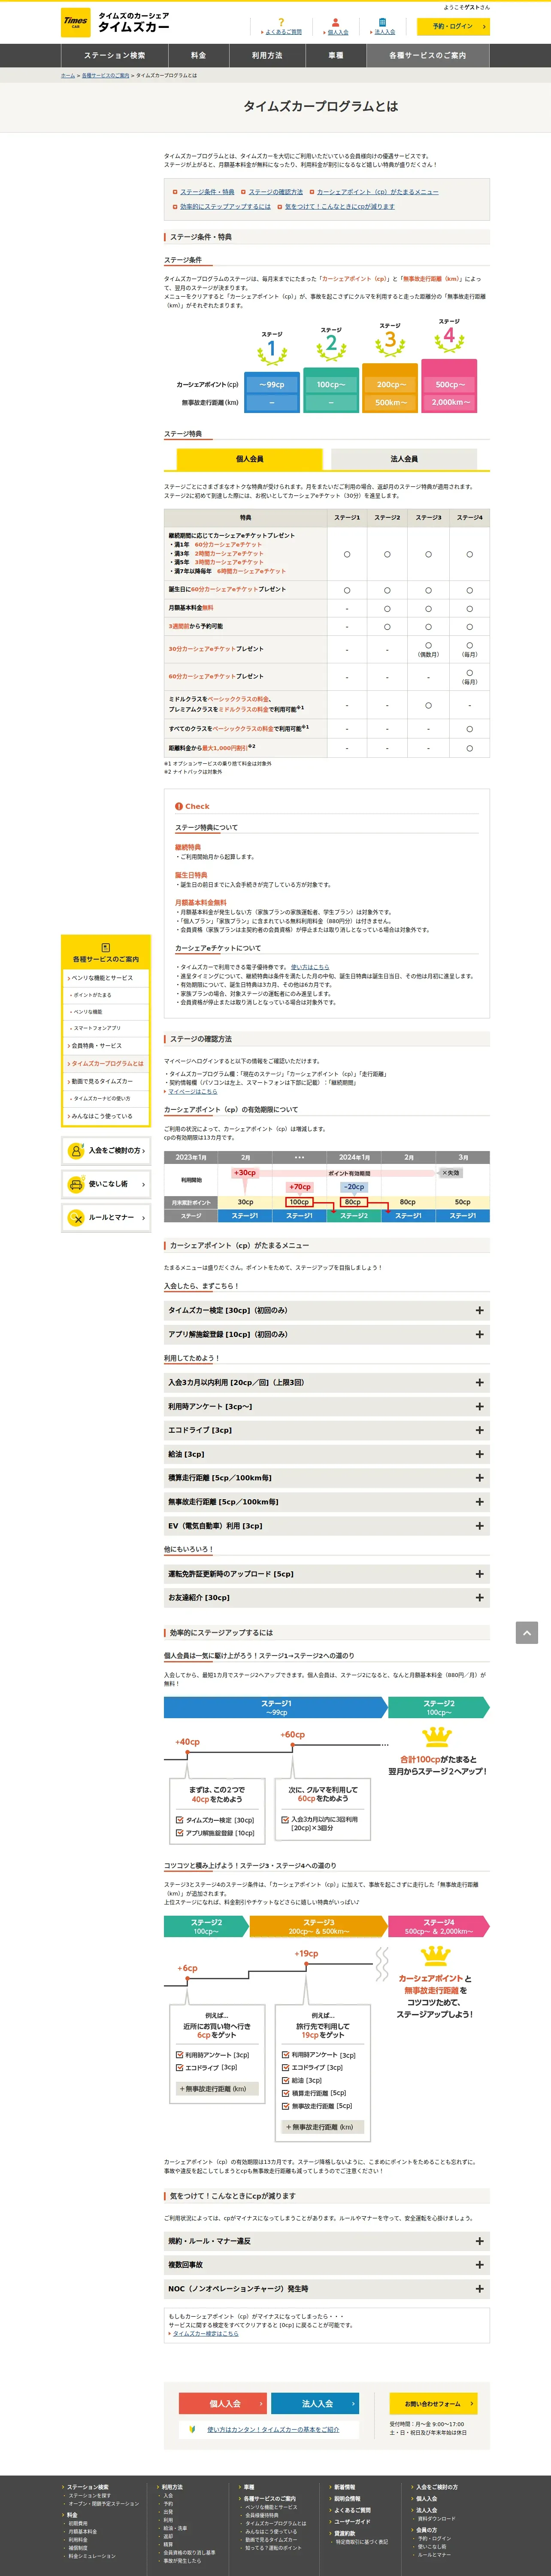Open the よくあるご質問 question mark icon
Screen dimensions: 551x2576
(281, 22)
